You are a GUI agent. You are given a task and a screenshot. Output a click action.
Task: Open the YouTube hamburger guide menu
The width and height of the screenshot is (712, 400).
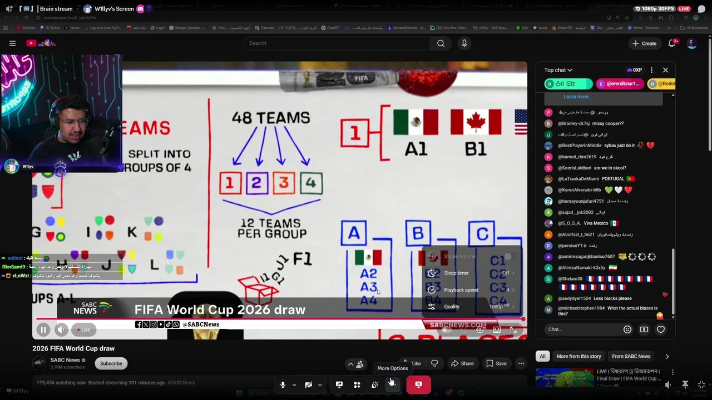point(12,43)
